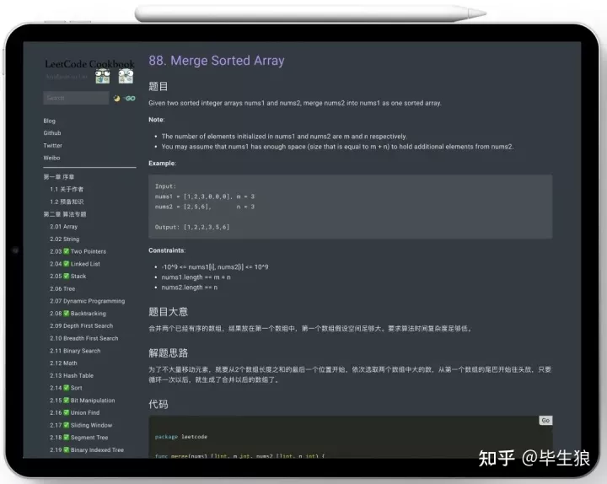Open 2.07 Dynamic Programming

87,301
